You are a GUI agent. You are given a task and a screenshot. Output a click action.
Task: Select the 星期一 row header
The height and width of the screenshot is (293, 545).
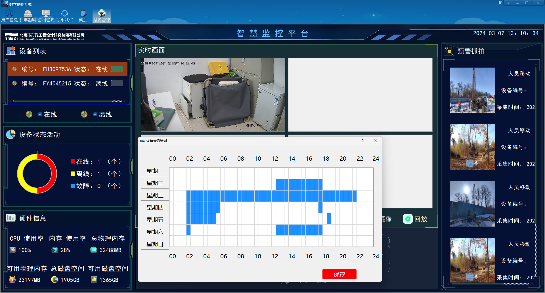[x=155, y=171]
